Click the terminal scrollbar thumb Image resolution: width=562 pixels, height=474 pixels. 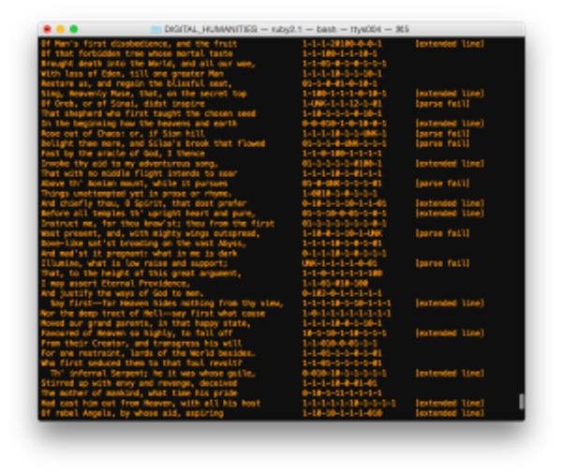pos(521,401)
